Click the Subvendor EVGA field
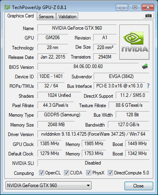The image size is (158, 195). coord(121,76)
